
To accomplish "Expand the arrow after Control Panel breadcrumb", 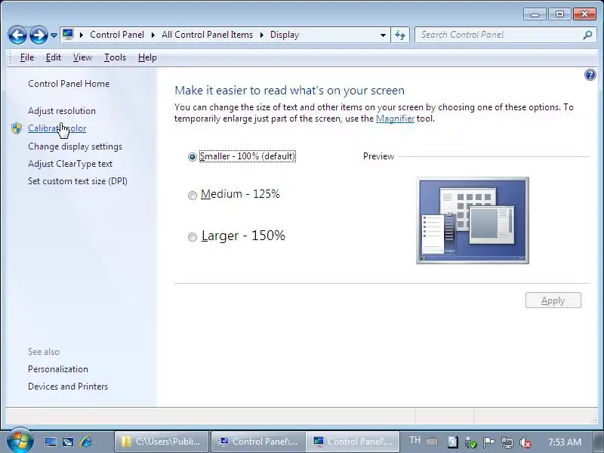I will (153, 35).
